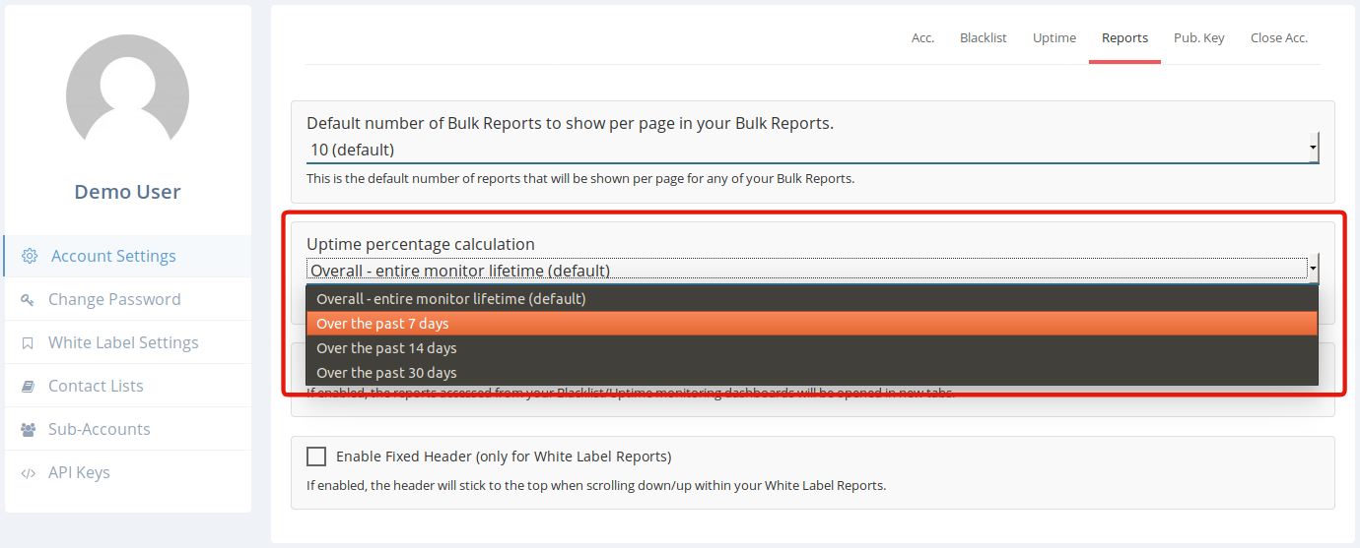
Task: Click the code icon beside API Keys
Action: click(x=28, y=472)
